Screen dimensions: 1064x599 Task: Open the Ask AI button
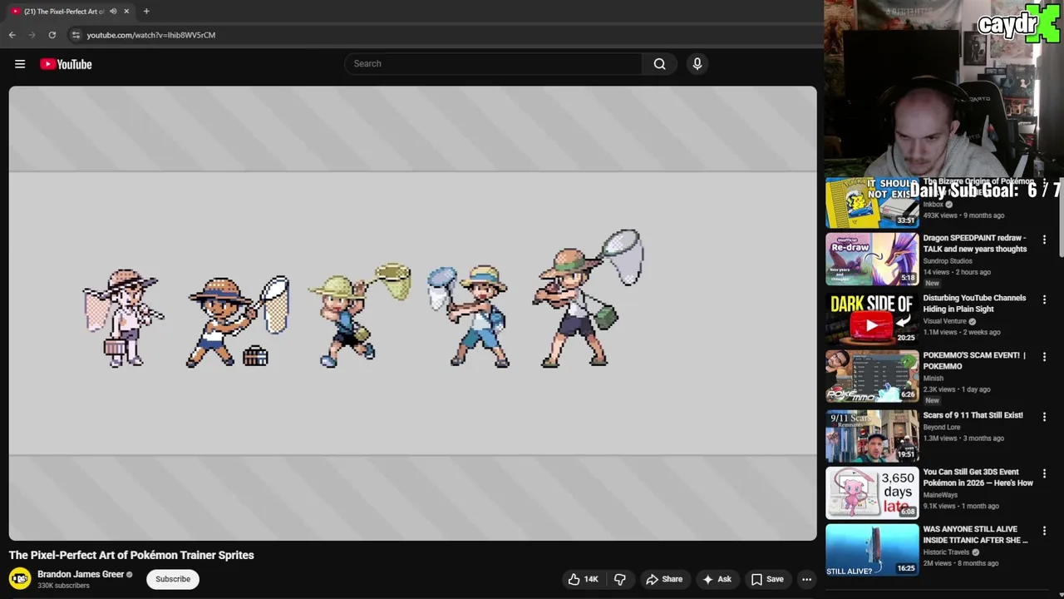point(717,579)
